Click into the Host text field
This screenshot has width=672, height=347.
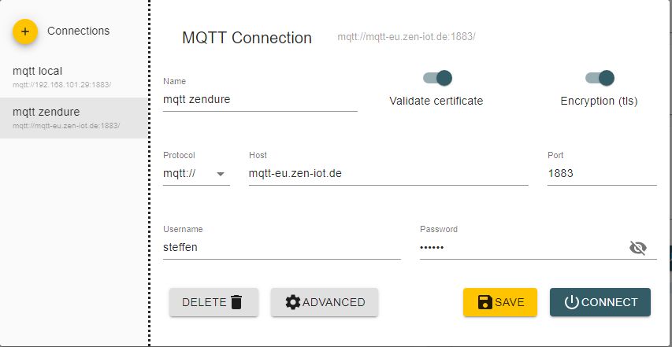[x=388, y=174]
